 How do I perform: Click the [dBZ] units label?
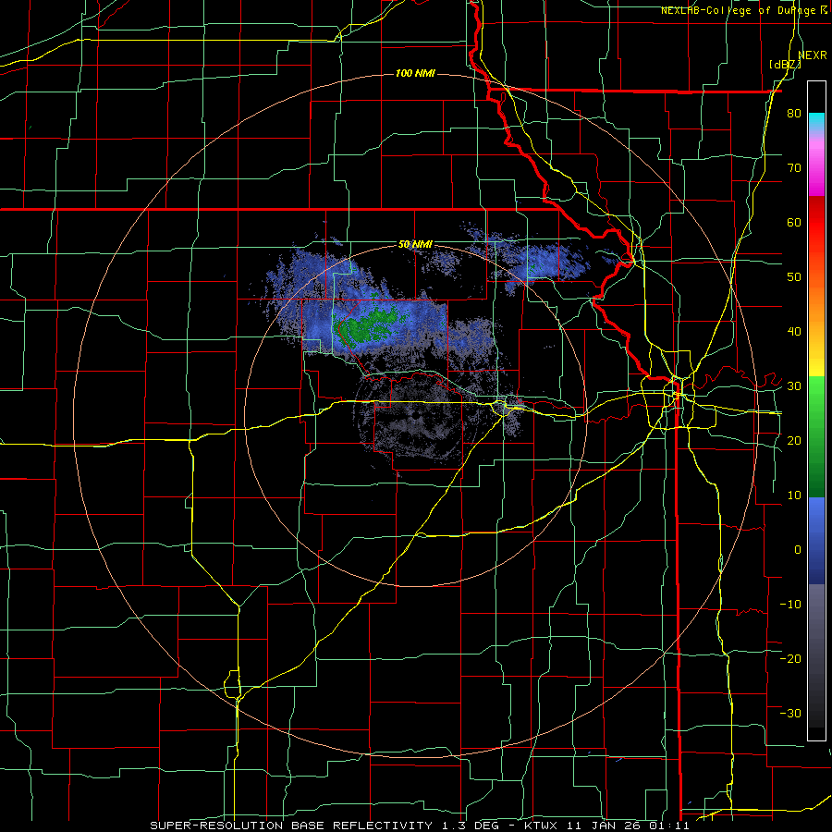tap(785, 64)
